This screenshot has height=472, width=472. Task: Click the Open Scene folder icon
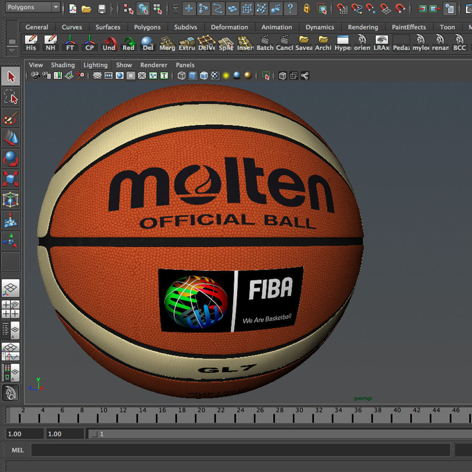(x=87, y=9)
